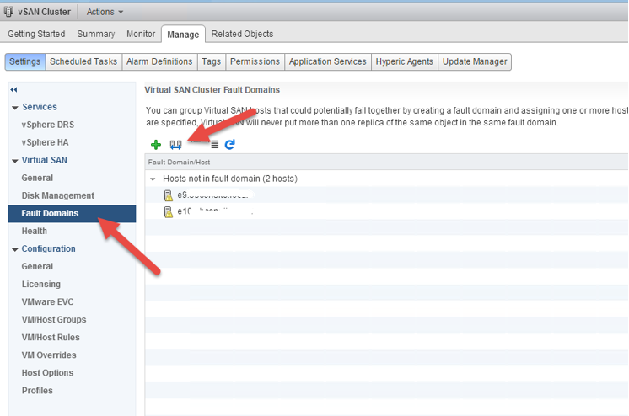Open Health under Virtual SAN
The image size is (629, 416).
pyautogui.click(x=34, y=231)
